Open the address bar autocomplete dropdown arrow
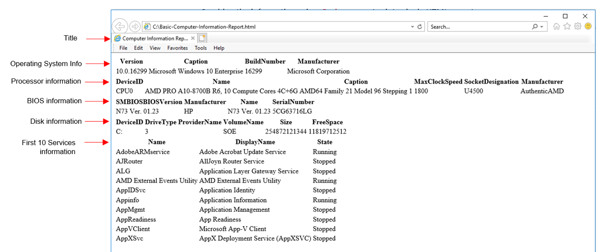Screen dimensions: 605x252 (x=413, y=27)
